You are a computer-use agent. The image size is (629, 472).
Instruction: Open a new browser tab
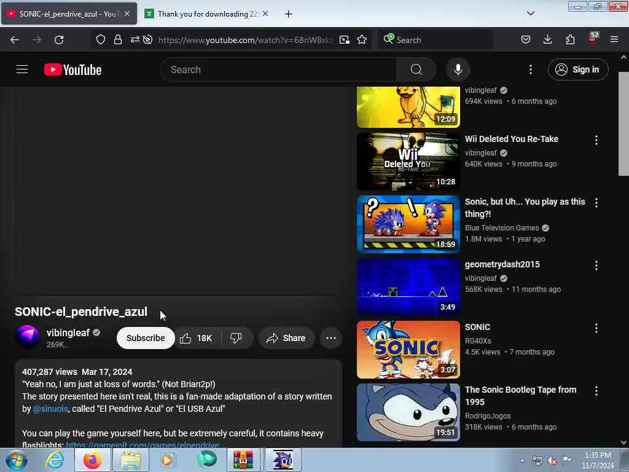pyautogui.click(x=288, y=14)
